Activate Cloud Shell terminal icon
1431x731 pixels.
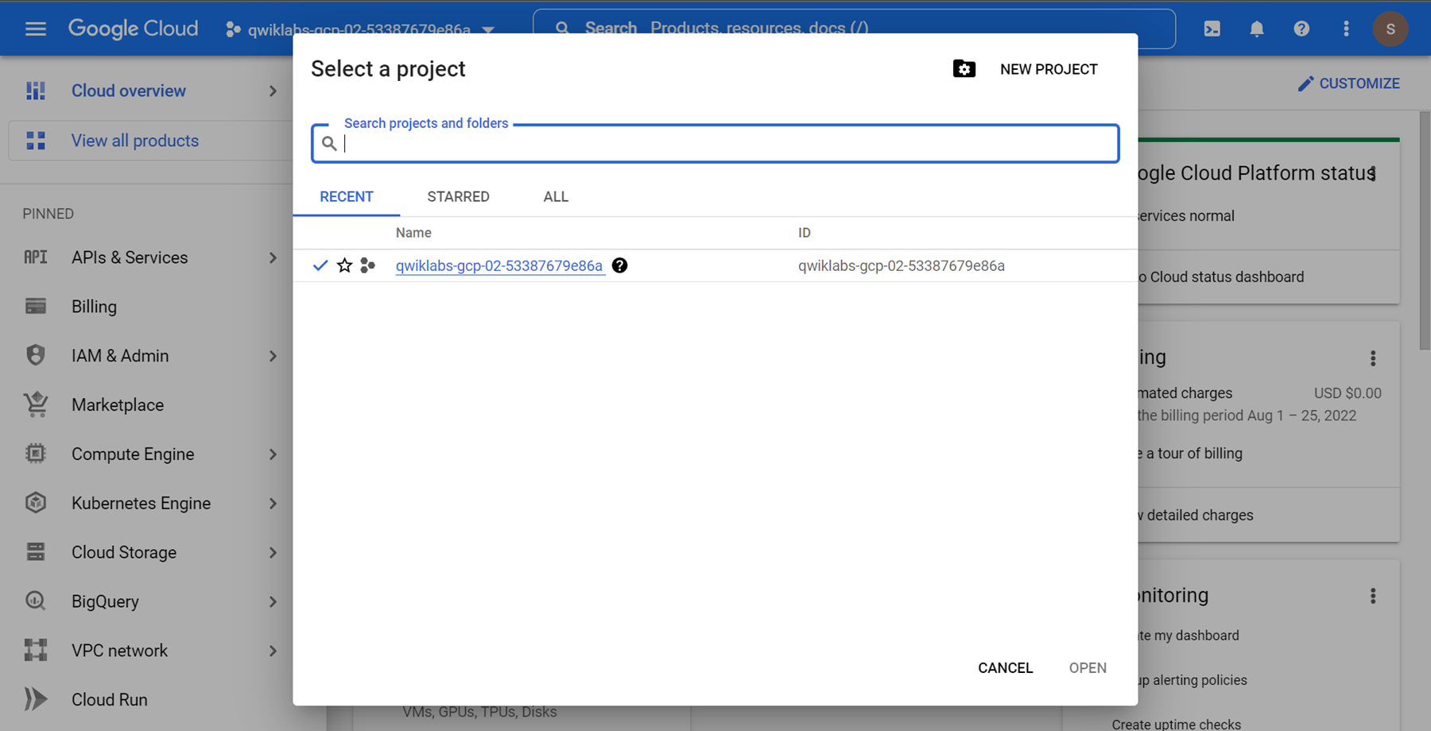click(x=1212, y=29)
